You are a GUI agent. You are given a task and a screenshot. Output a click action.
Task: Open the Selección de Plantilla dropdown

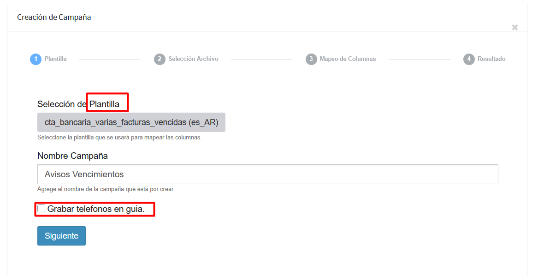click(131, 122)
